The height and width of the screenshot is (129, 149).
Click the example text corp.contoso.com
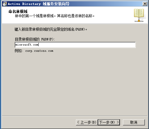pyautogui.click(x=39, y=51)
